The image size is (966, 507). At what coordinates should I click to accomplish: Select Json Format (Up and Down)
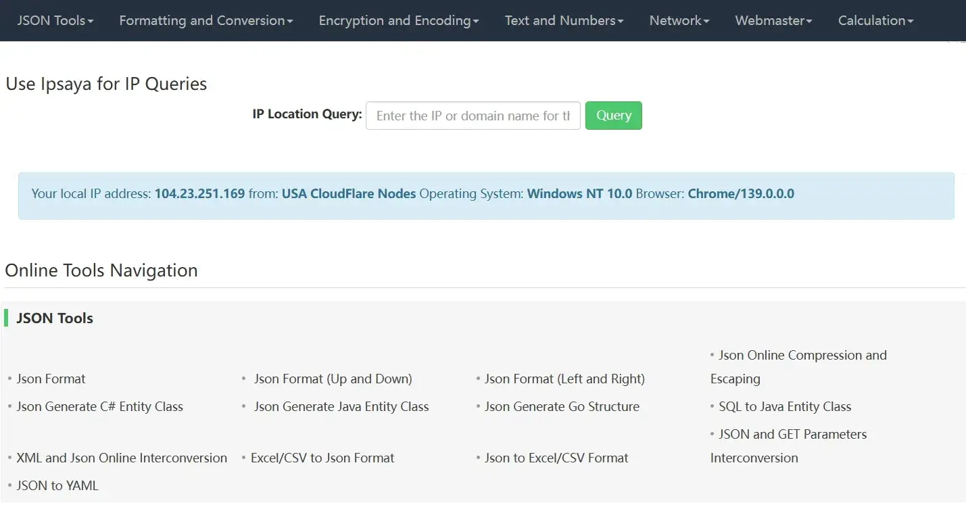click(334, 379)
